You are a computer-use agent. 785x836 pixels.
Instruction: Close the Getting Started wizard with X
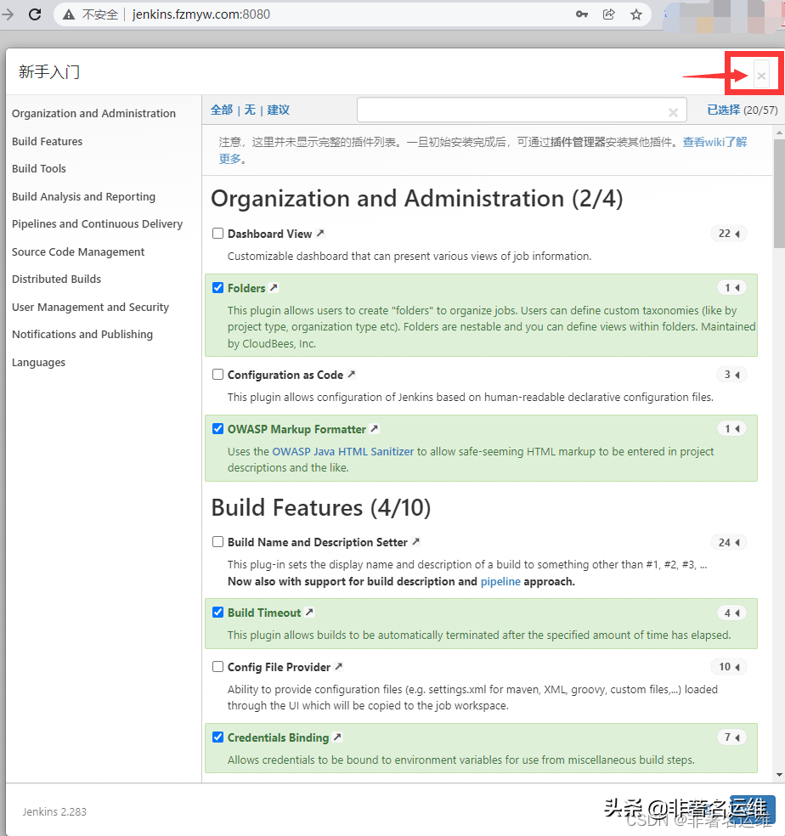coord(761,76)
